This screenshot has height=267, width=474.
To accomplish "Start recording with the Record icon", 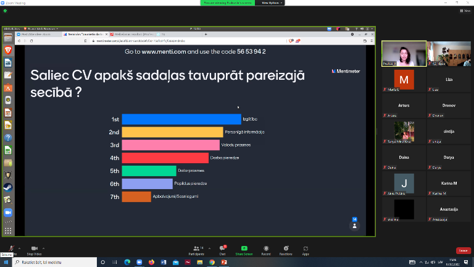I will pos(266,248).
